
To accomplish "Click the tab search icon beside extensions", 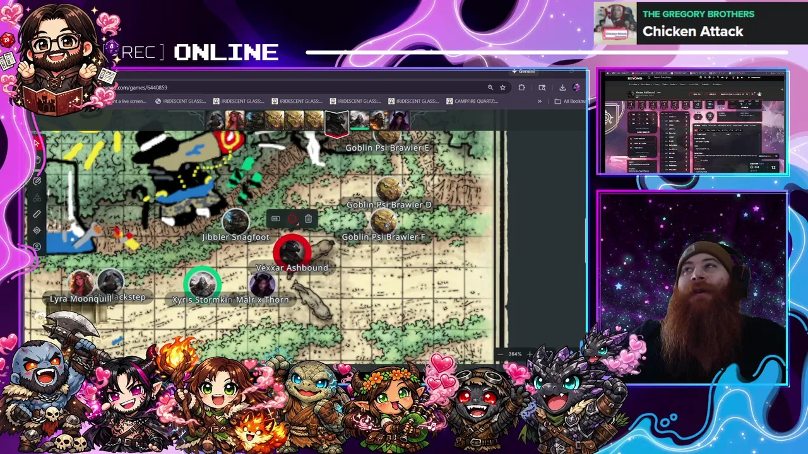I will coord(542,88).
